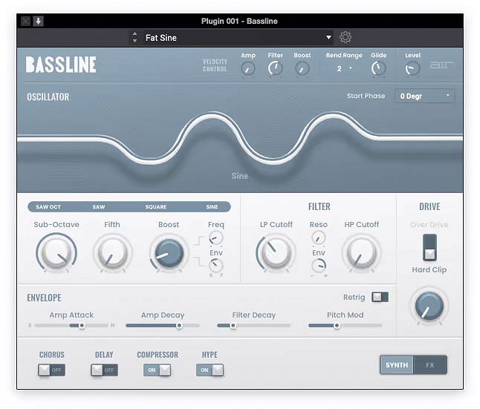Click the Sub-Octave knob
The width and height of the screenshot is (480, 409).
(x=56, y=252)
